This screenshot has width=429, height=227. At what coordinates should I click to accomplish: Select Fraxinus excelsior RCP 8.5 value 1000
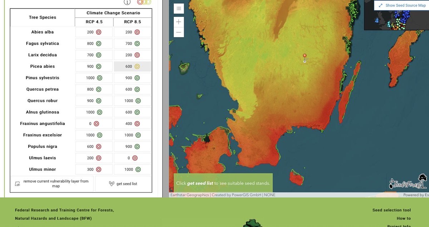[133, 135]
